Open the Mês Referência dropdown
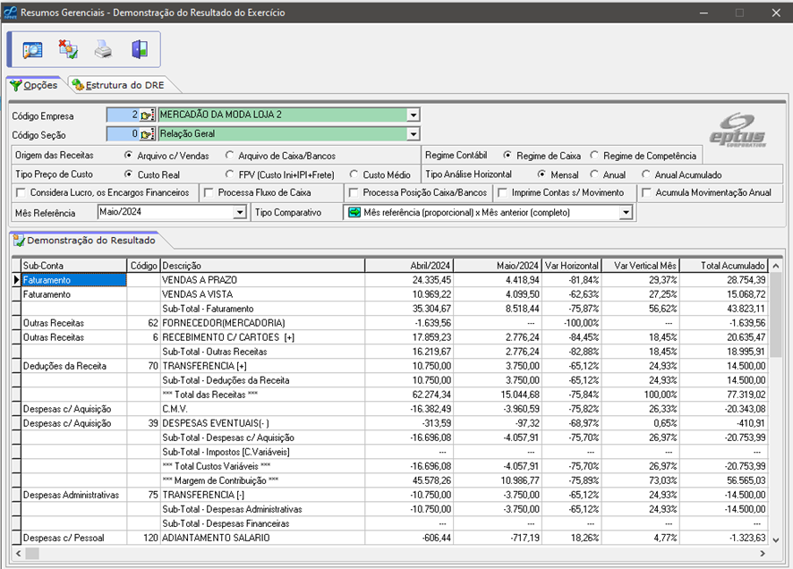Image resolution: width=793 pixels, height=569 pixels. pos(239,213)
